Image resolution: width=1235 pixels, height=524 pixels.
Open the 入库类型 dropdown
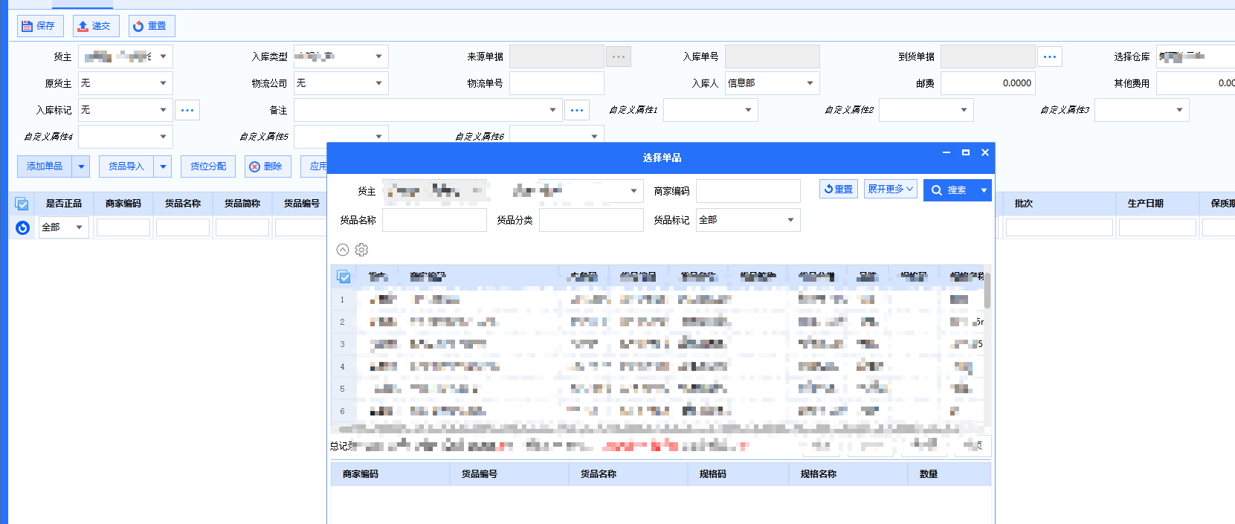[378, 56]
